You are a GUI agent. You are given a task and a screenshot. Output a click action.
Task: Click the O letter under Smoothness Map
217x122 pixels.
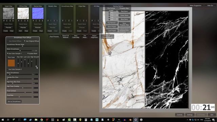coord(68,21)
